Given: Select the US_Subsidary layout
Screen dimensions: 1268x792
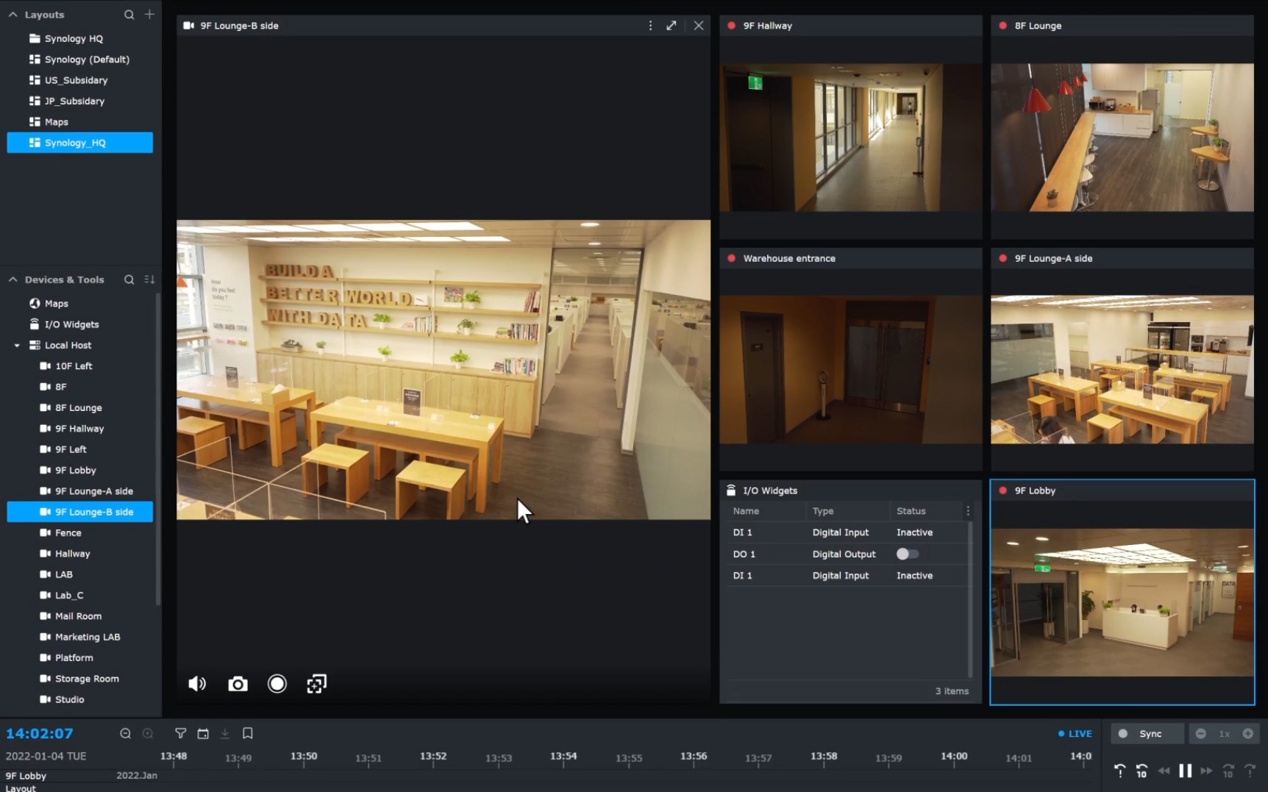Looking at the screenshot, I should pos(79,80).
